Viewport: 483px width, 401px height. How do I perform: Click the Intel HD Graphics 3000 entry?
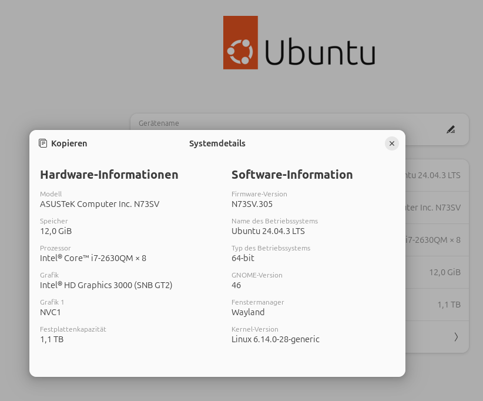106,285
